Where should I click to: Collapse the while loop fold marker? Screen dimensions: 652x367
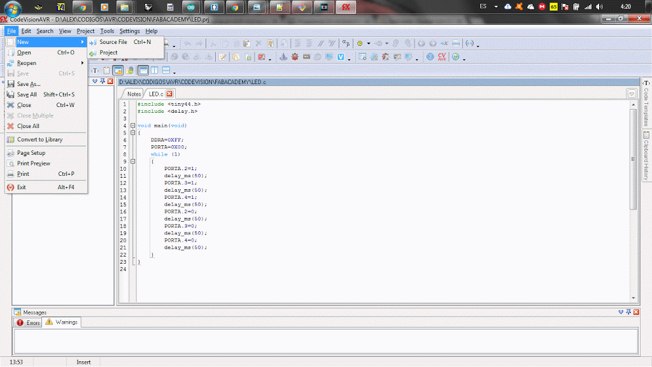coord(132,161)
